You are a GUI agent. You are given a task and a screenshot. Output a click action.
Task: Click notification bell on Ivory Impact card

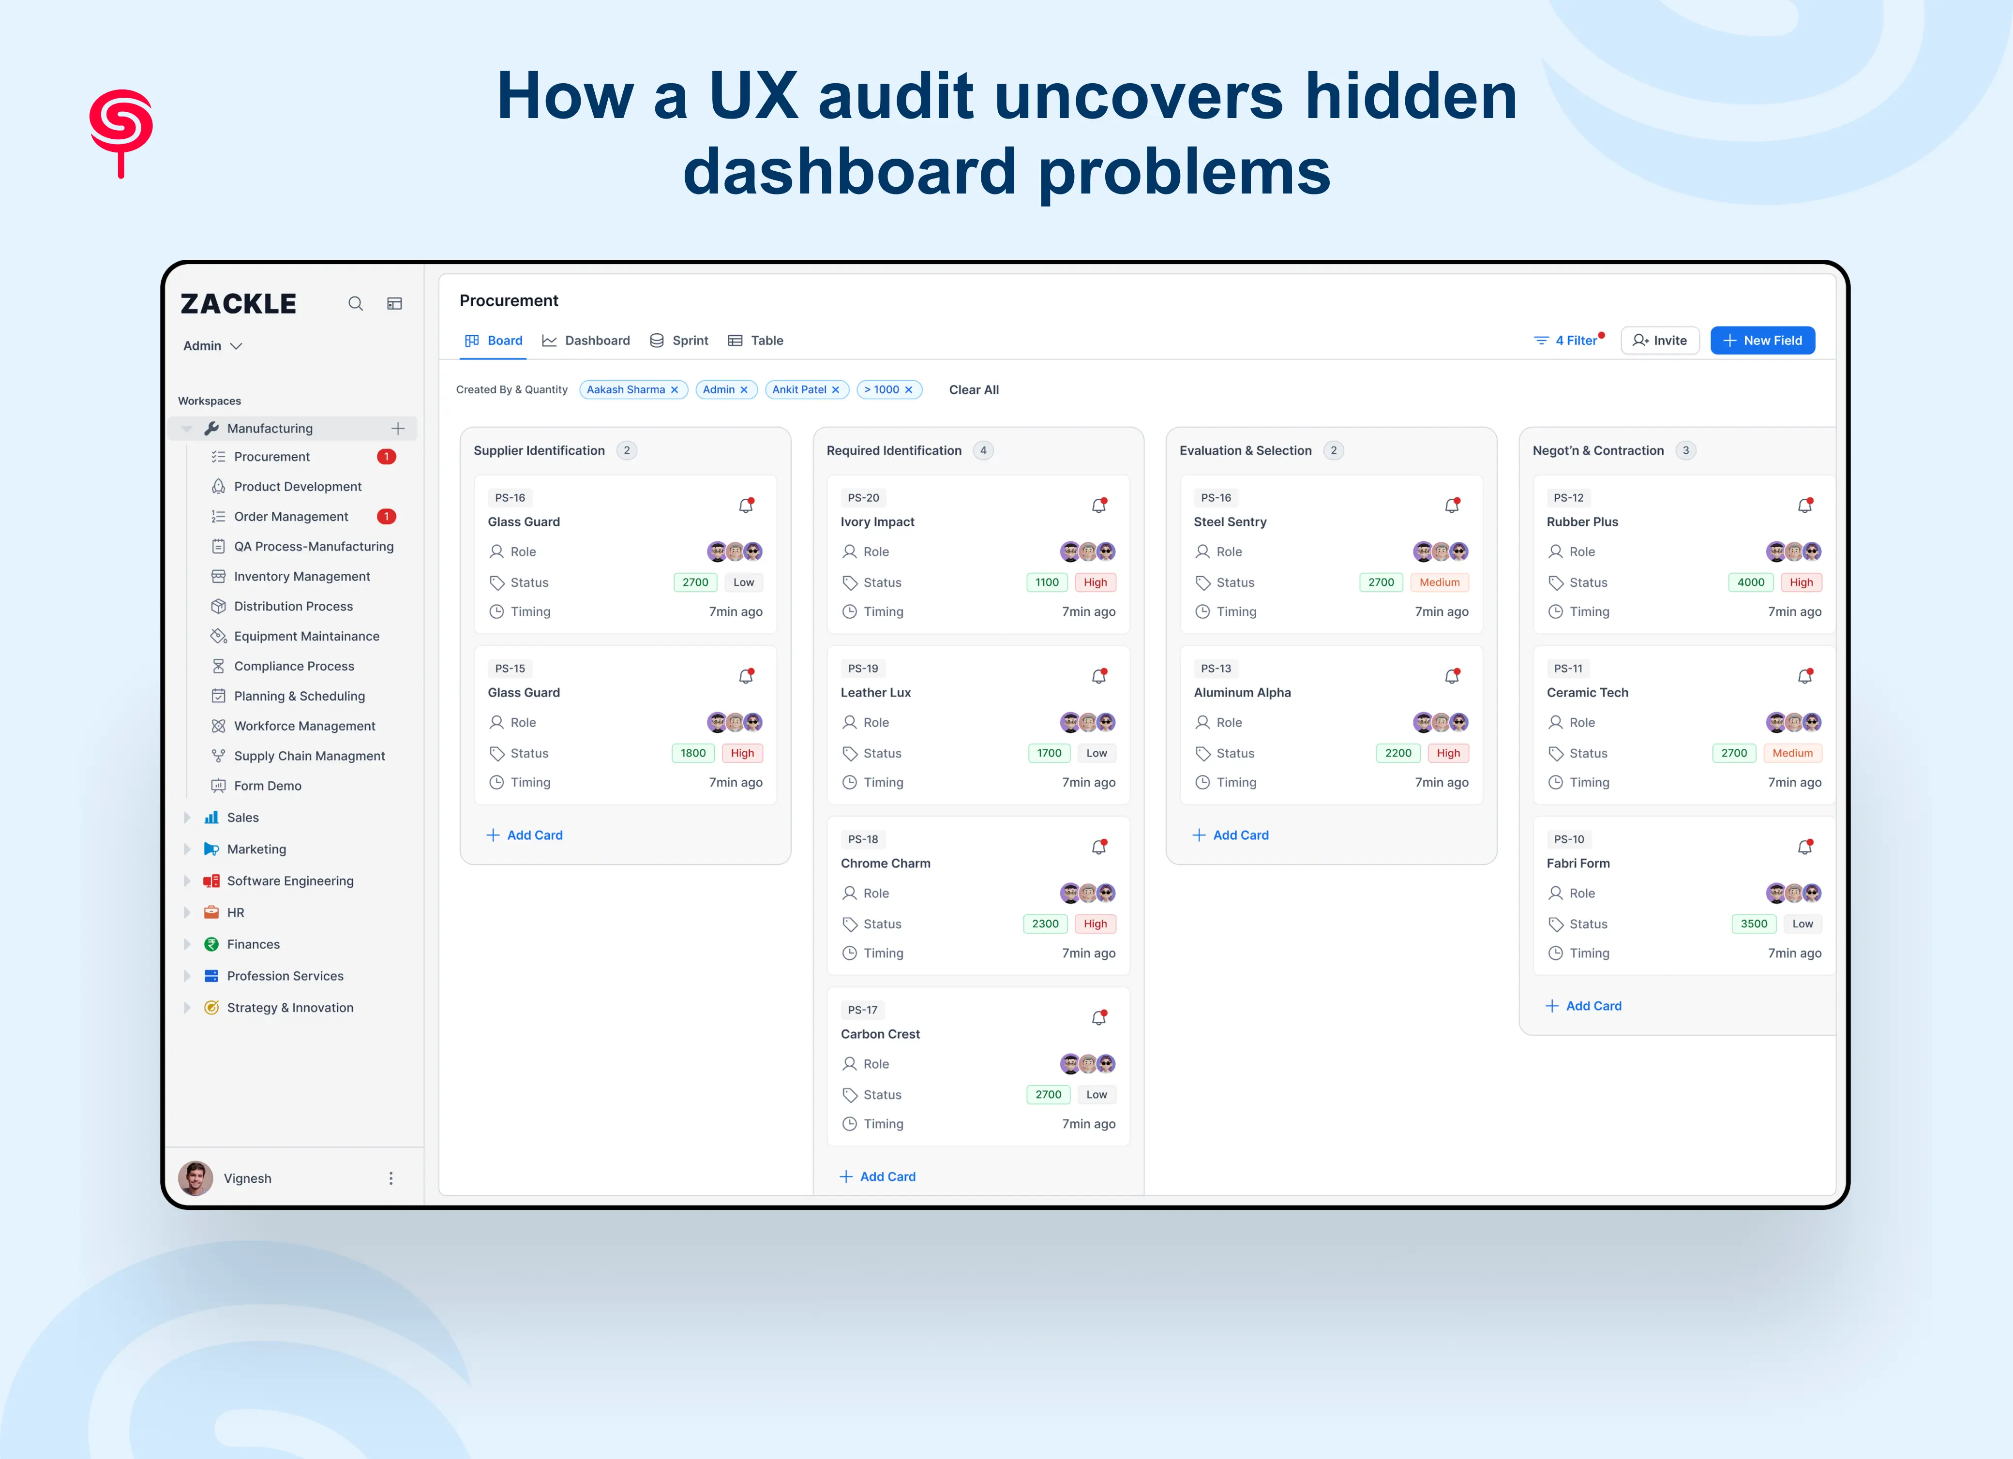(x=1100, y=505)
